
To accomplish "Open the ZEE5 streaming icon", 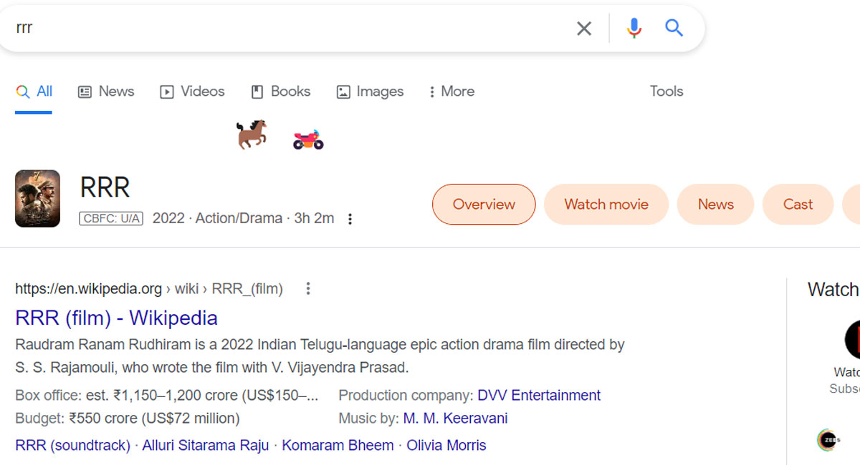I will [829, 439].
